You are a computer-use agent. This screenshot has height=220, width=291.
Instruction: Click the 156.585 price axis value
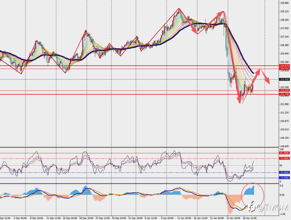click(284, 45)
